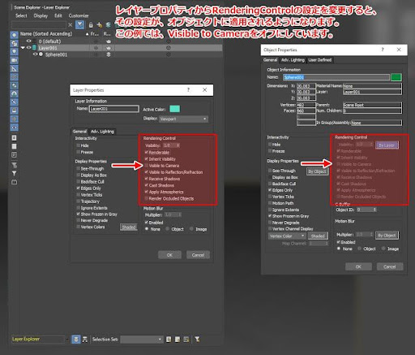Click the pointing-hand layer icon in Explorer toolbar
This screenshot has height=355, width=415.
point(99,25)
